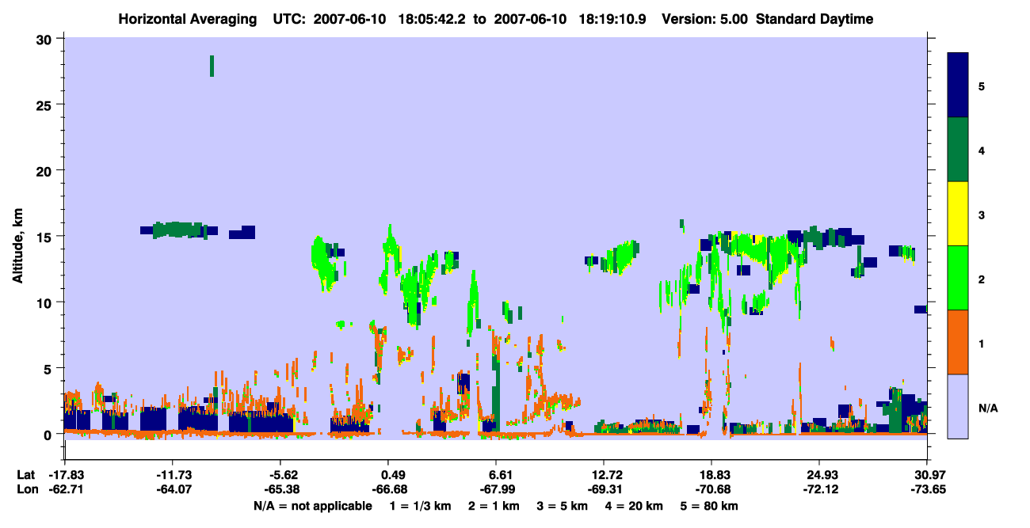This screenshot has width=1030, height=528.
Task: Click the dark blue colorbar segment labeled 5
Action: (x=958, y=85)
